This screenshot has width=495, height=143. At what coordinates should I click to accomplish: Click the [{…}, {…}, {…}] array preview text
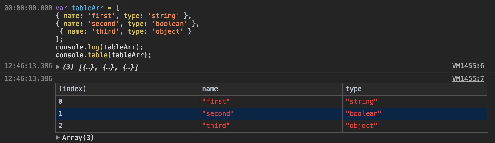108,67
